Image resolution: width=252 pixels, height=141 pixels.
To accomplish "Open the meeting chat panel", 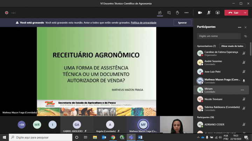I will tap(169, 13).
